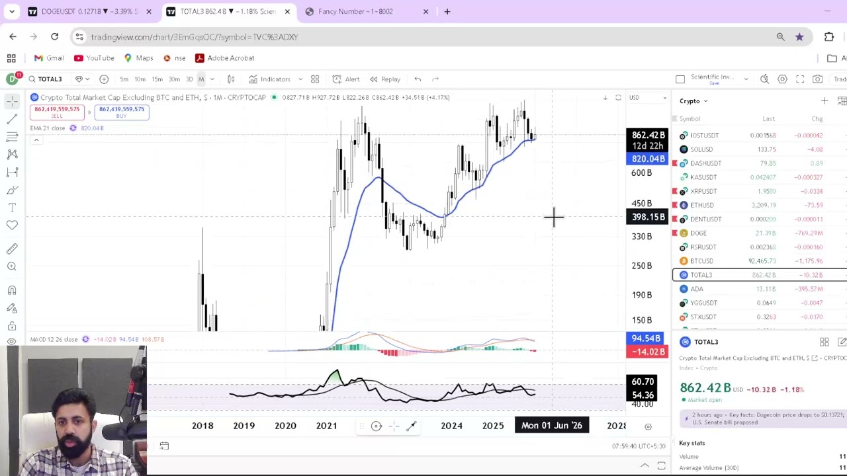Expand the Scientific Inv layout dropdown
The height and width of the screenshot is (476, 847).
coord(746,79)
